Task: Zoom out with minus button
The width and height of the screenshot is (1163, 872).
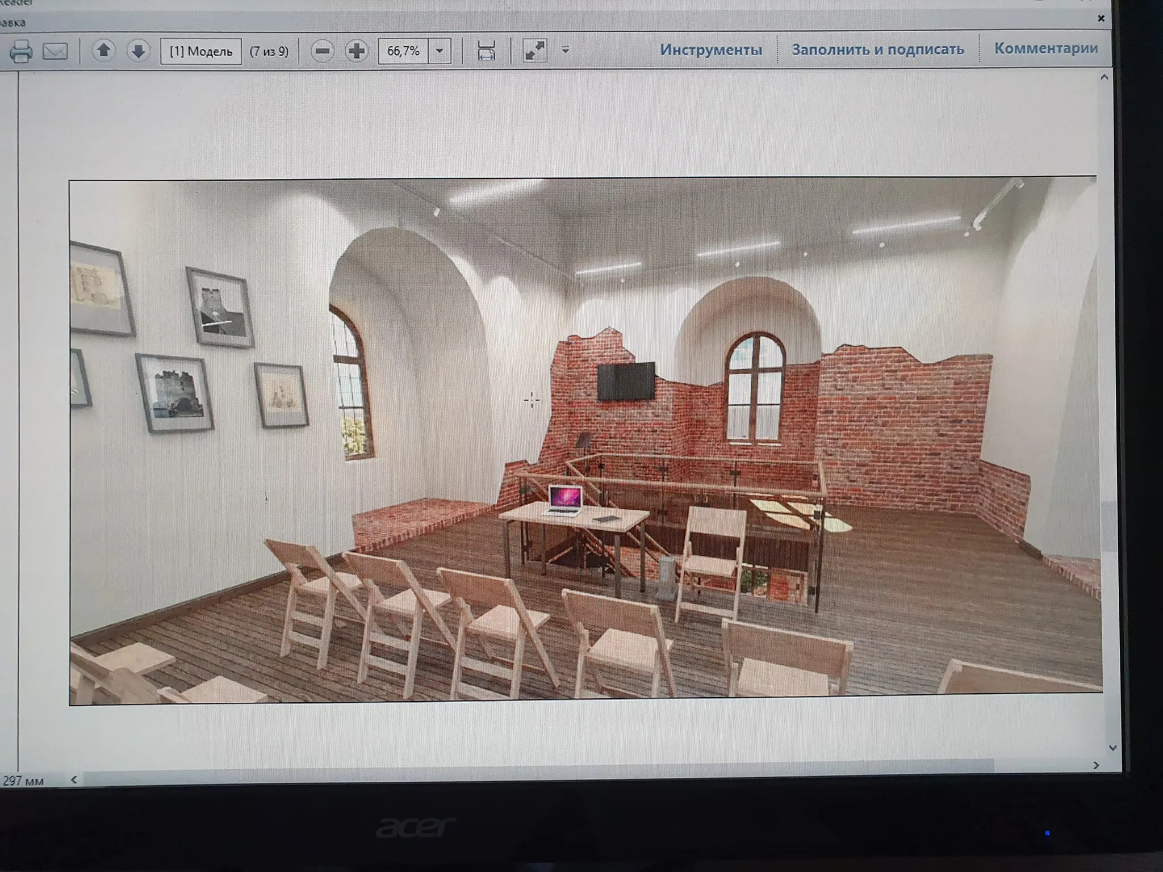Action: coord(323,51)
